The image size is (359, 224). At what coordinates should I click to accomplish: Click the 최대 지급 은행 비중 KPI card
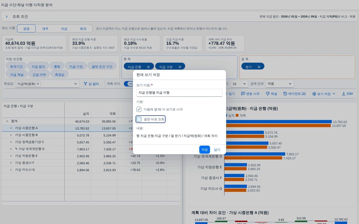(x=93, y=43)
